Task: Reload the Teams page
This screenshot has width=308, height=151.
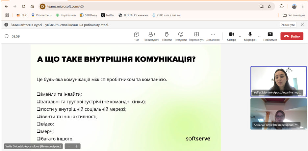Action: [x=24, y=7]
